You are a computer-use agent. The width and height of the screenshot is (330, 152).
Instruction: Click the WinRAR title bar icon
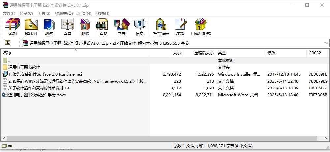(5, 5)
